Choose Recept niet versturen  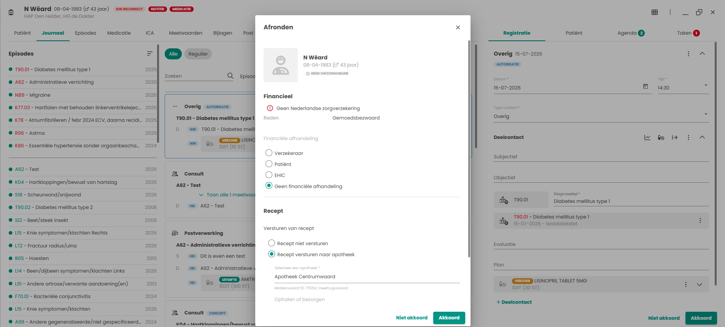click(272, 243)
